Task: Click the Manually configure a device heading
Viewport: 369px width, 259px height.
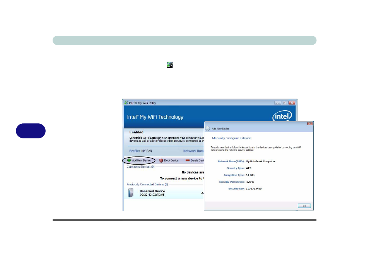Action: (x=231, y=138)
